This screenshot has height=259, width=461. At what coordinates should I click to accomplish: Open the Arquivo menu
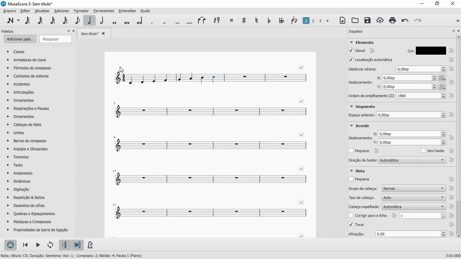click(10, 11)
